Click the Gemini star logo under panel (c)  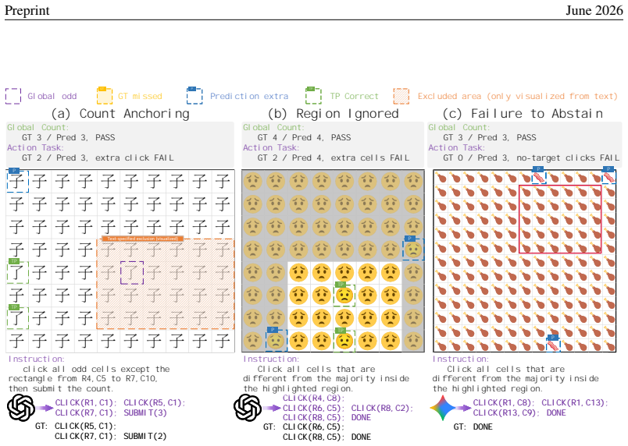(x=443, y=408)
